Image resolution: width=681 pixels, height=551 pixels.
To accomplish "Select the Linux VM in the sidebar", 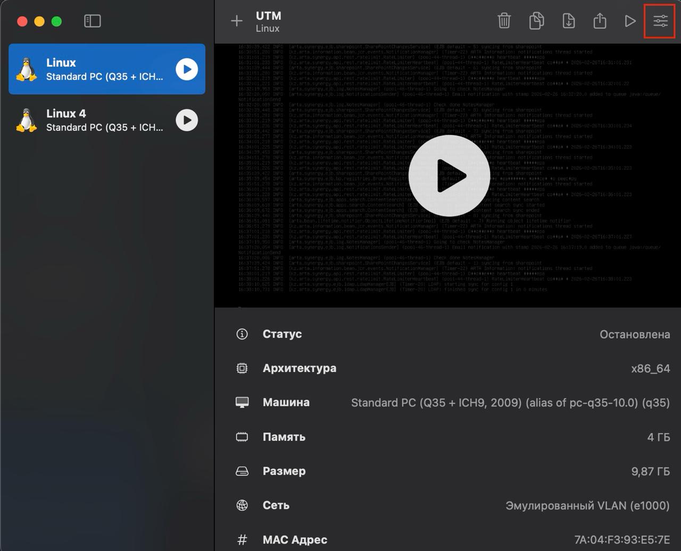I will pos(96,69).
